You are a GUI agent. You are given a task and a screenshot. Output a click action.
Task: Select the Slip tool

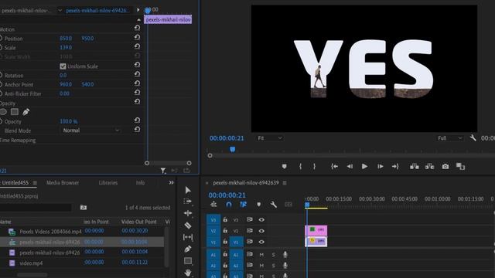187,237
